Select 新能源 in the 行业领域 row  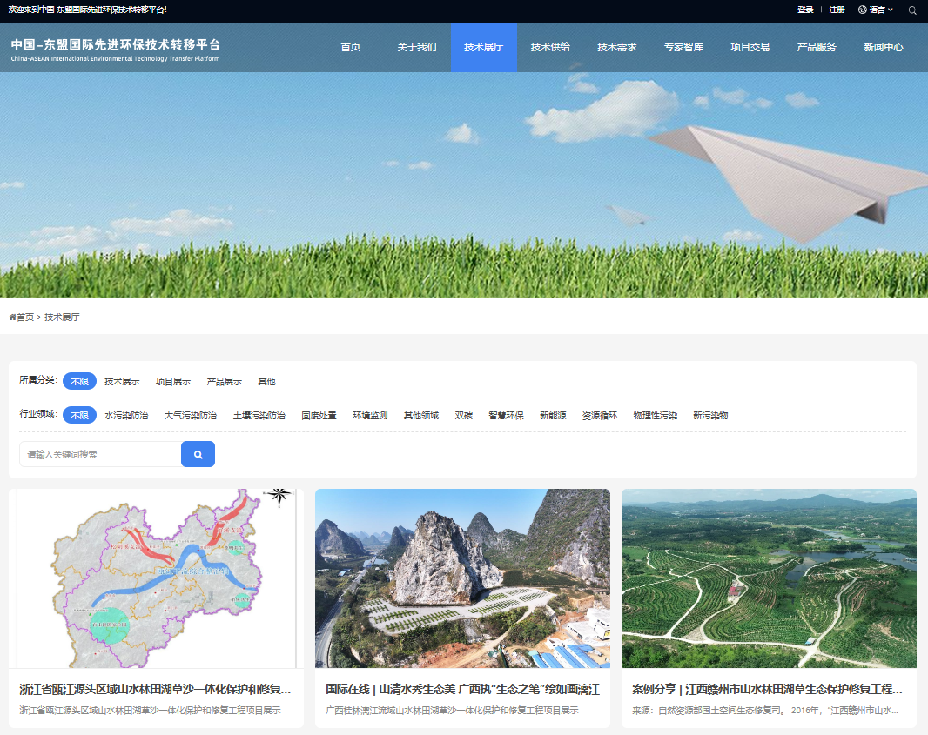click(x=552, y=416)
